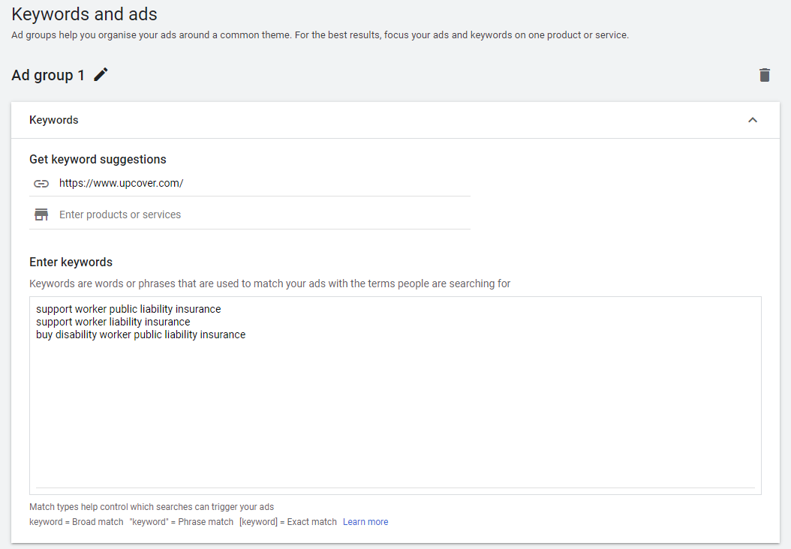Click the 'Keywords and ads' page title
Viewport: 791px width, 549px height.
click(x=84, y=14)
